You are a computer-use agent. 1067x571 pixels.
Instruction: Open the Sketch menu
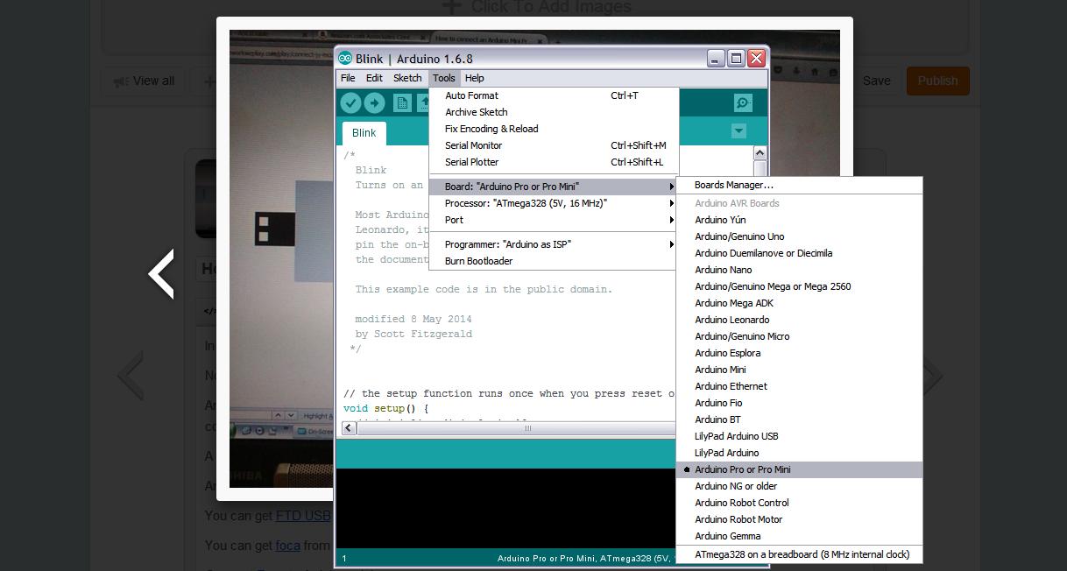point(407,78)
